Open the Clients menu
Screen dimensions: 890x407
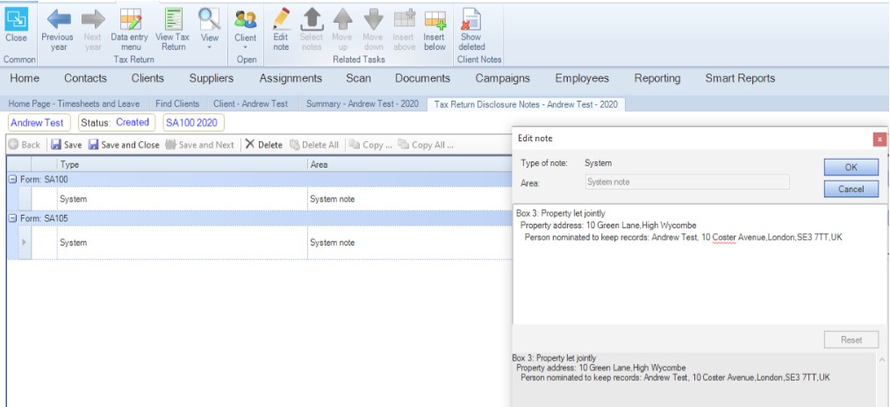pos(147,78)
